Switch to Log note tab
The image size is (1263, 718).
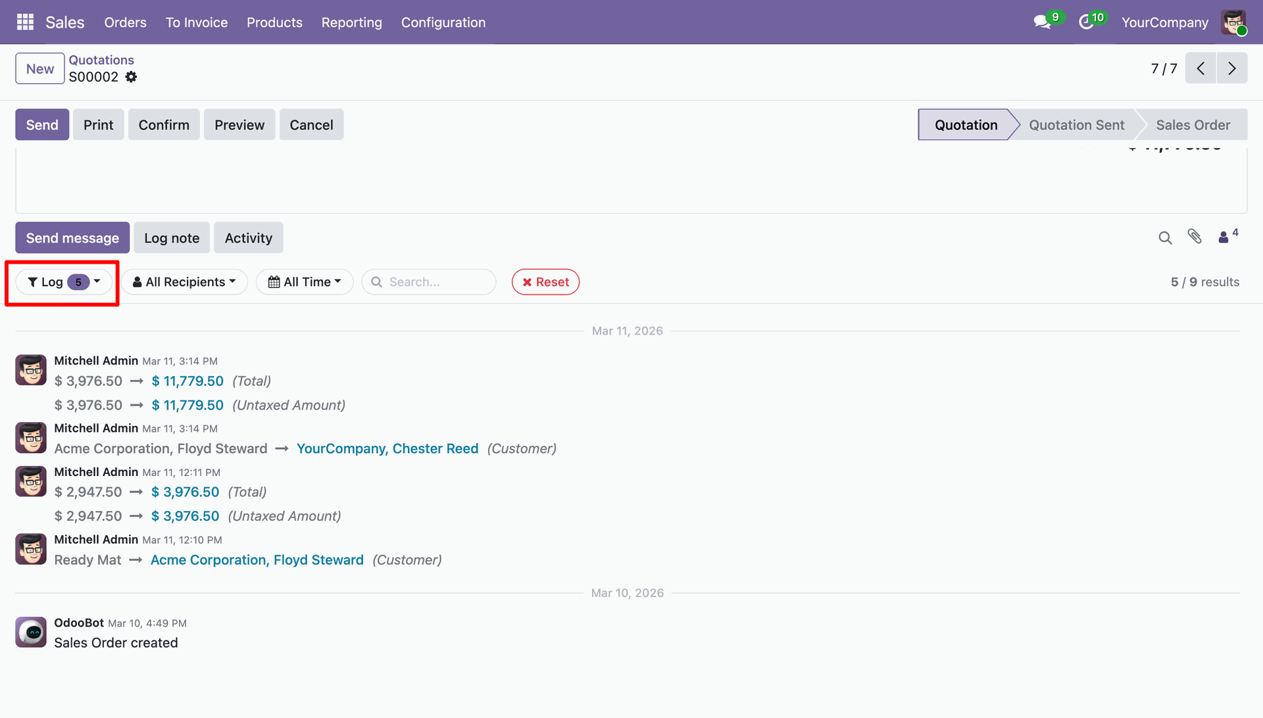(172, 238)
